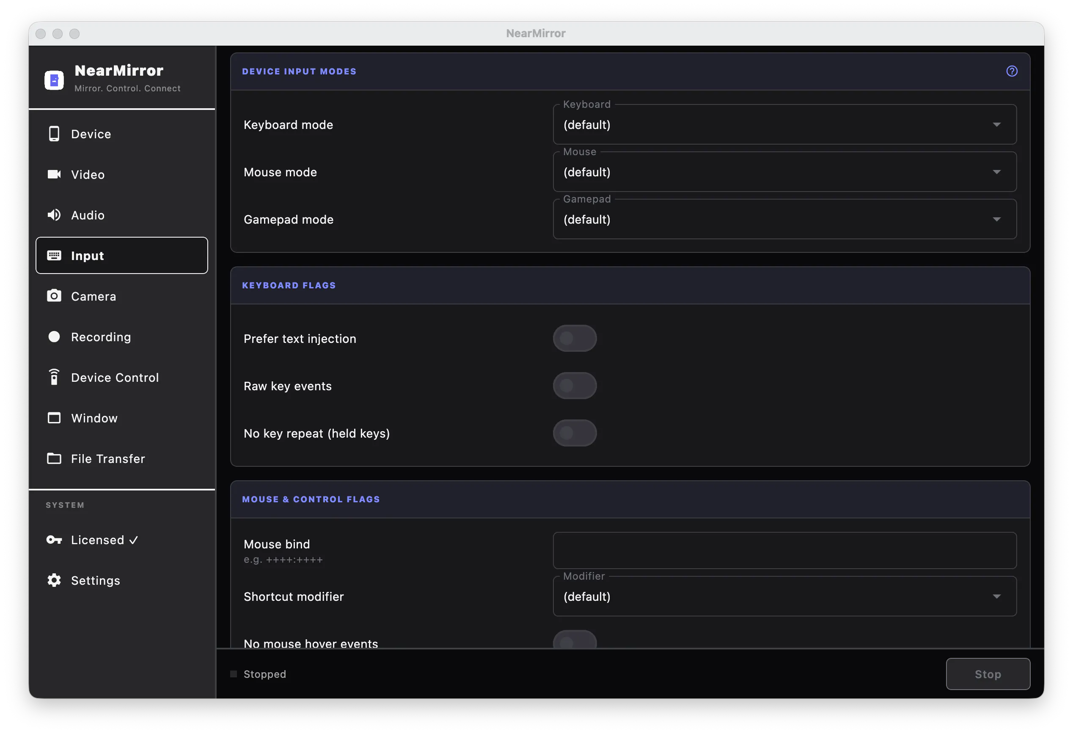Click the remote icon beside Device Control
This screenshot has width=1073, height=734.
click(54, 377)
